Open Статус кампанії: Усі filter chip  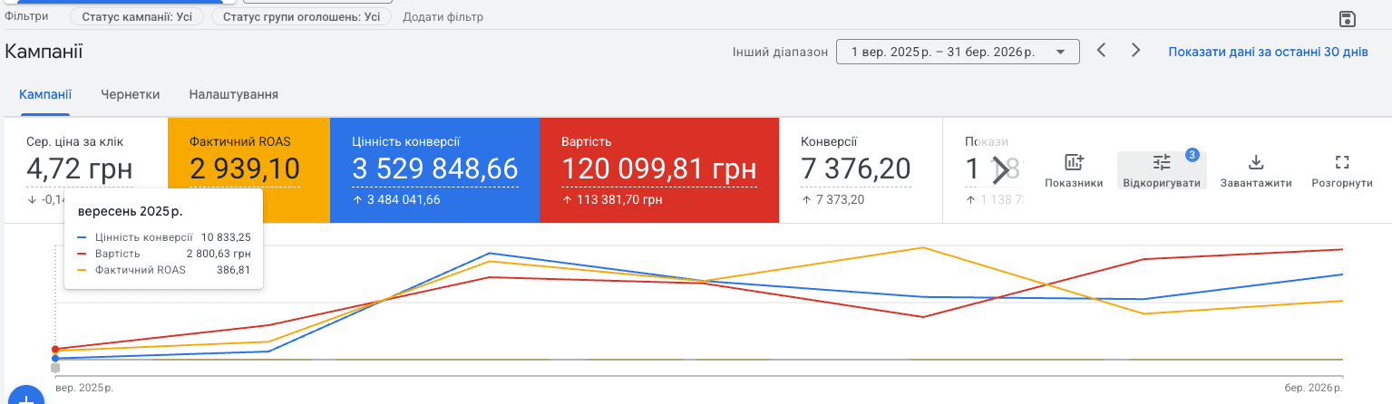pos(137,16)
